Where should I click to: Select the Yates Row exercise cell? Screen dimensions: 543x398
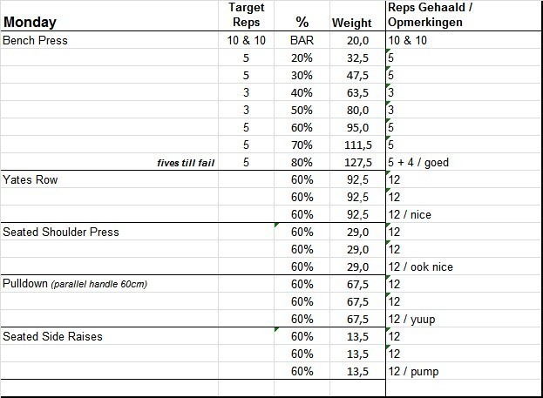tap(31, 179)
